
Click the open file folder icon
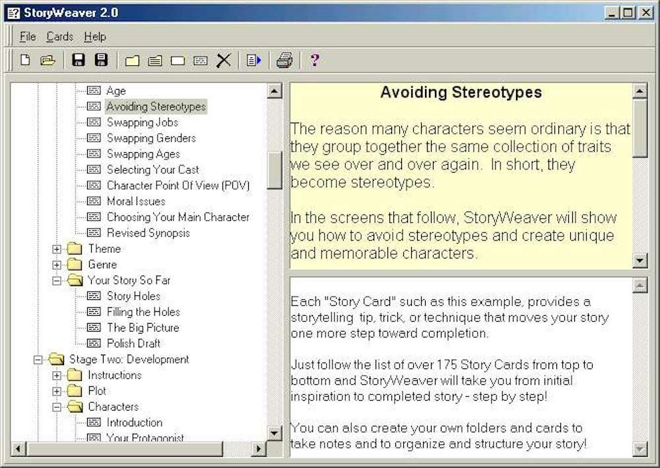(x=47, y=61)
